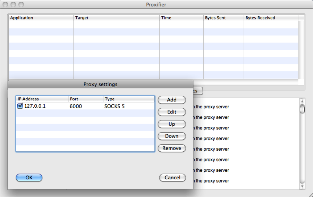This screenshot has width=313, height=197.
Task: Click the Proxifier window close button
Action: (x=6, y=5)
